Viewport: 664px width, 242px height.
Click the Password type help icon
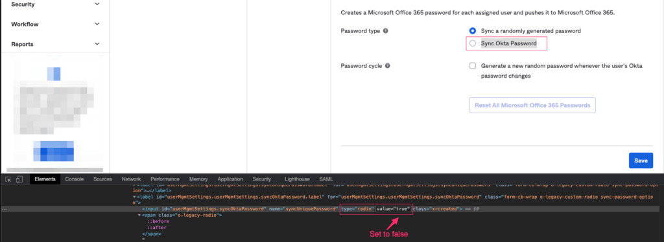386,31
